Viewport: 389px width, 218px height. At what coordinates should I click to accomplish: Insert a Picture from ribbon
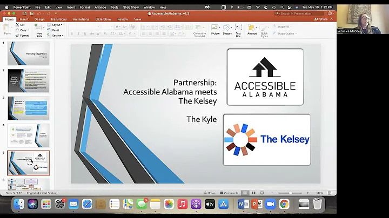pyautogui.click(x=215, y=30)
